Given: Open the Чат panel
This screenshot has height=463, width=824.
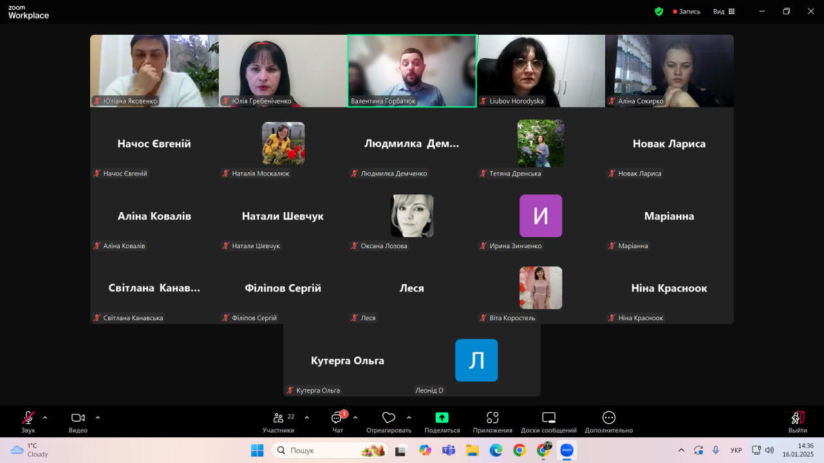Looking at the screenshot, I should click(x=337, y=422).
